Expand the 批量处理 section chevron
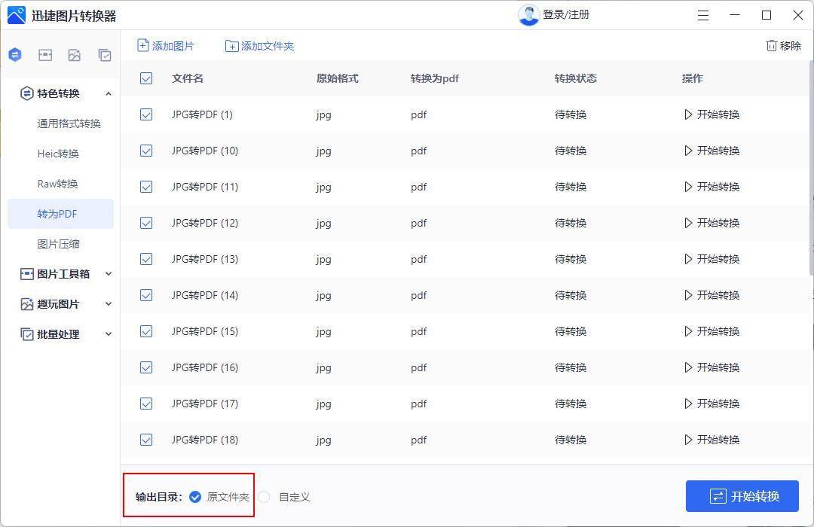 (108, 334)
